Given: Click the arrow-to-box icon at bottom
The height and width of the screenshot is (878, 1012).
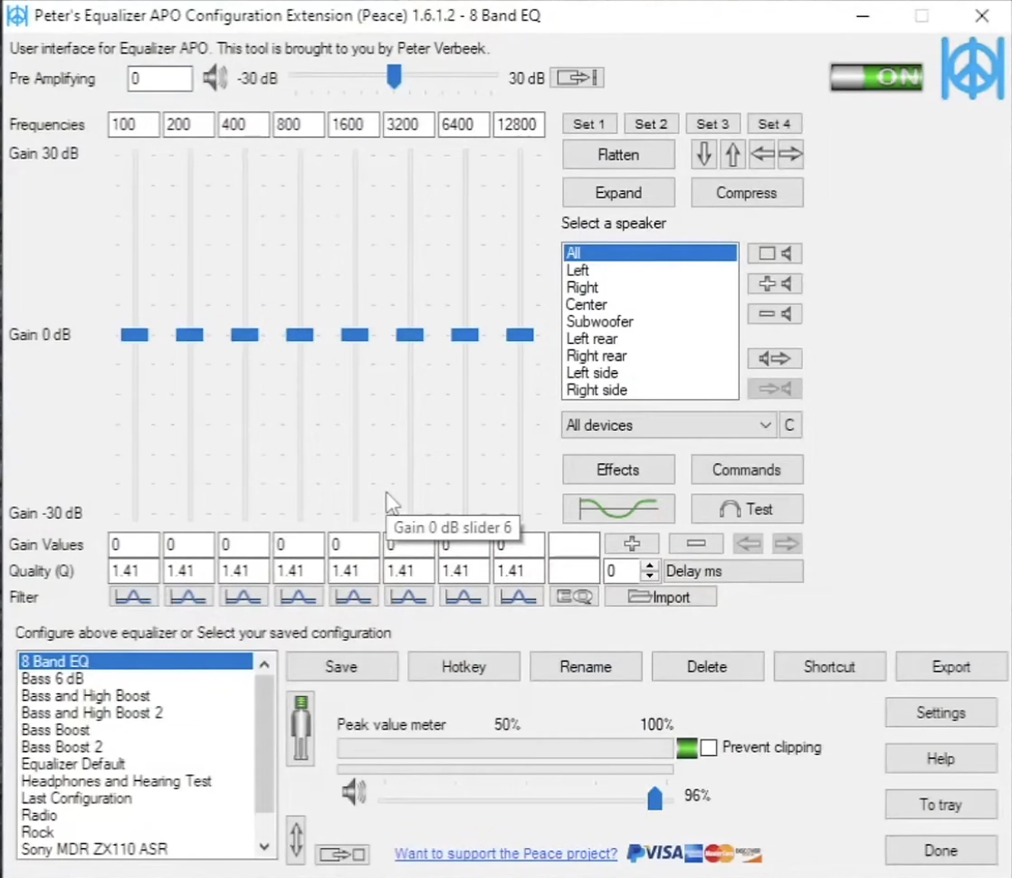Looking at the screenshot, I should [x=342, y=855].
